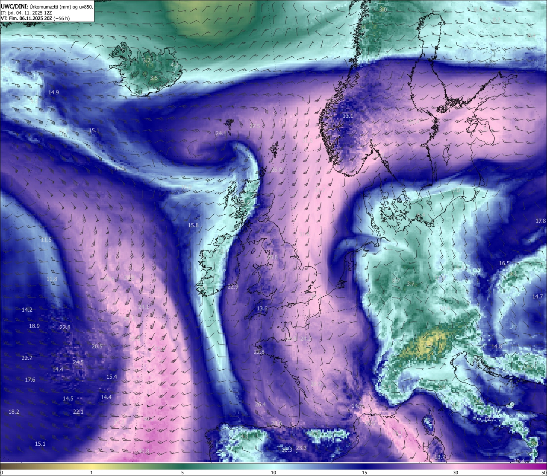Click the 3.5 value label over Iceland

pyautogui.click(x=154, y=78)
